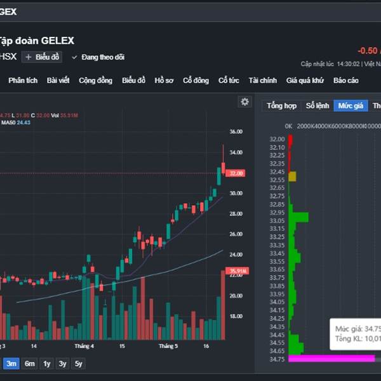
Task: Click the Cập nhật lúc 14:30:02 timestamp
Action: [330, 64]
